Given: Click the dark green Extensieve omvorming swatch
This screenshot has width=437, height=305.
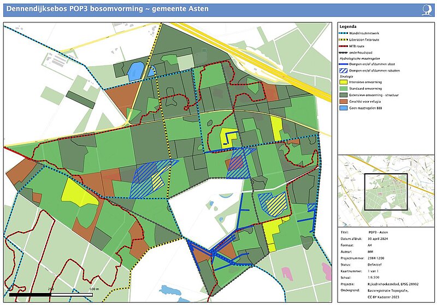Looking at the screenshot, I should (344, 95).
